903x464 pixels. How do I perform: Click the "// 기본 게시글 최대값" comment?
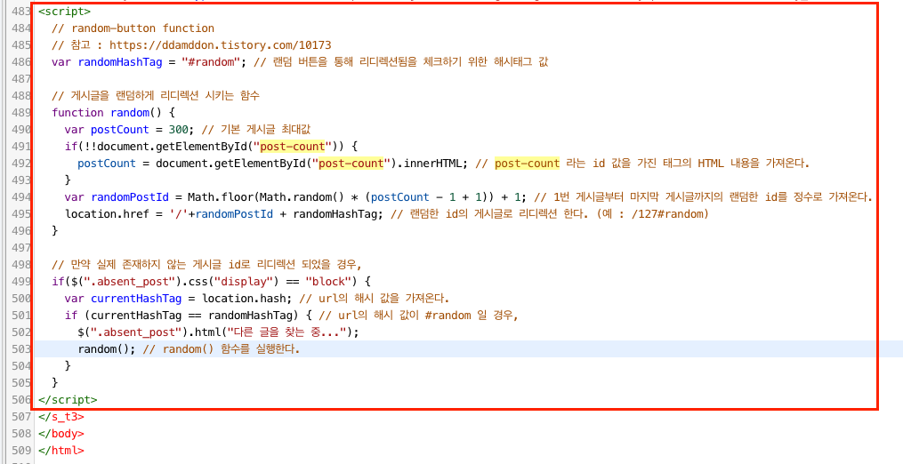(255, 130)
